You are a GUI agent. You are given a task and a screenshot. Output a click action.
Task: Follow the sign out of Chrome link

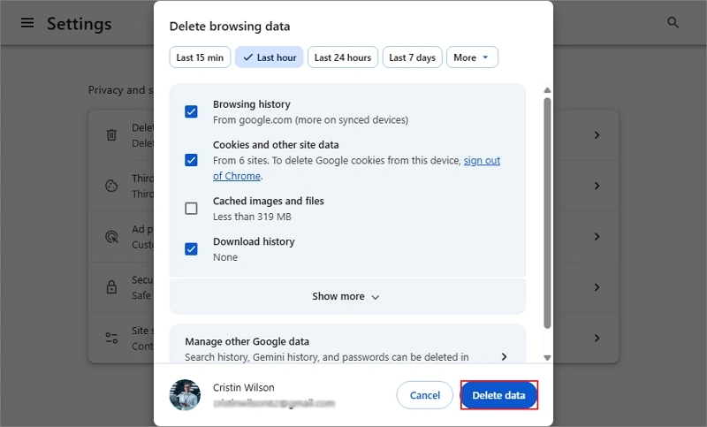click(x=482, y=161)
